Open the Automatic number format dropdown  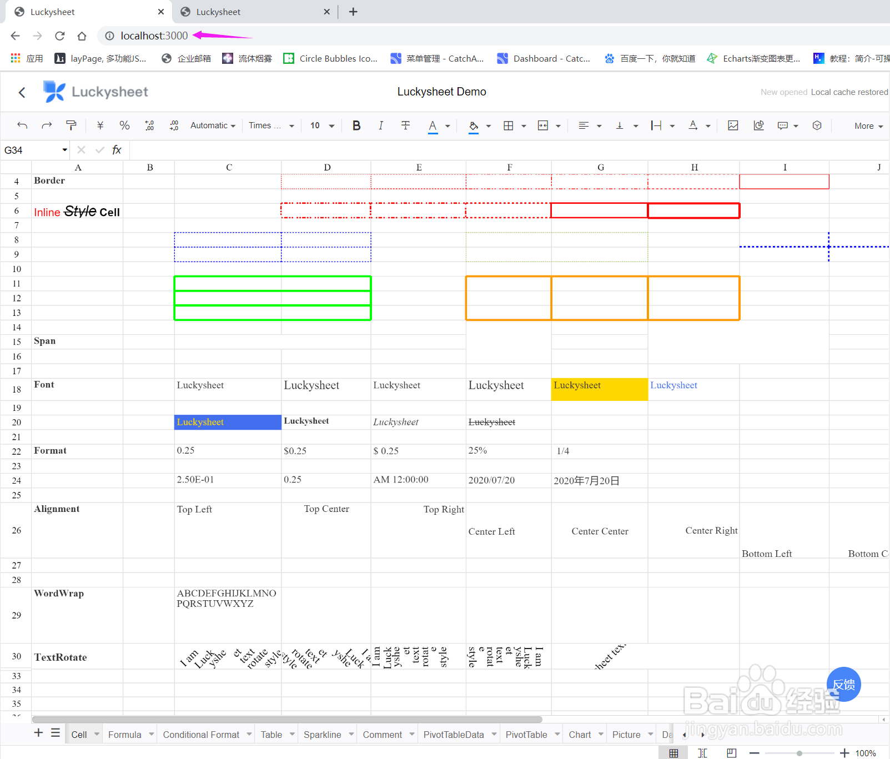[213, 125]
